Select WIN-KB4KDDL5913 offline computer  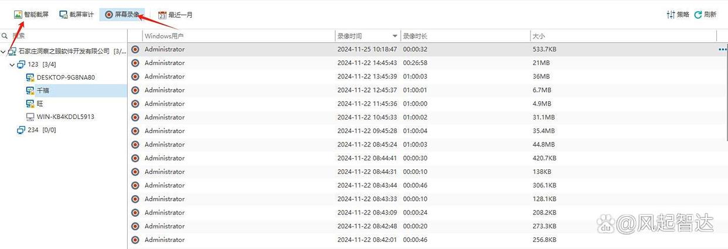point(60,117)
